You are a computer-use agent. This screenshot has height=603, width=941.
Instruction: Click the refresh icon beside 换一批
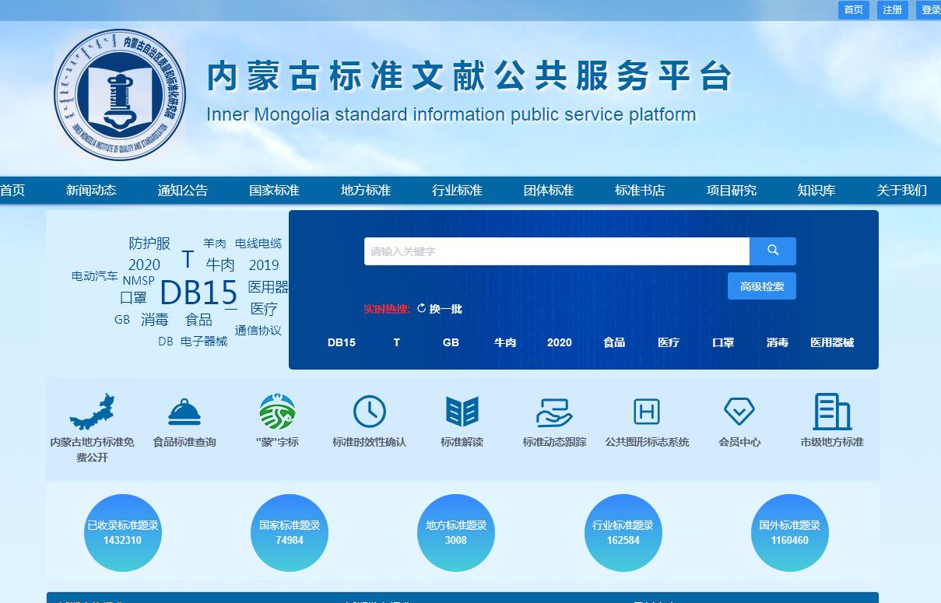(421, 309)
